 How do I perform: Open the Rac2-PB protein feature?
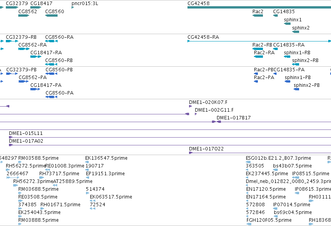pyautogui.click(x=256, y=74)
